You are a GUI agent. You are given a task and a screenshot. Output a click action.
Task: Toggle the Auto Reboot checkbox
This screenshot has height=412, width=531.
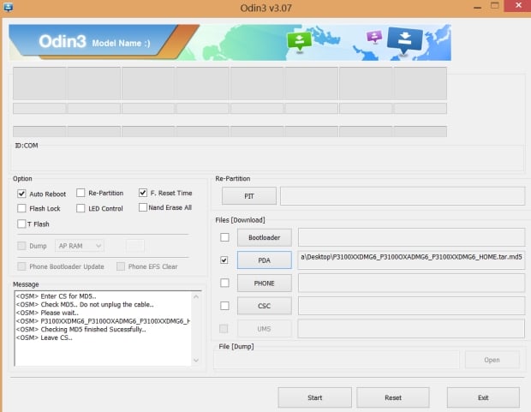pyautogui.click(x=21, y=194)
